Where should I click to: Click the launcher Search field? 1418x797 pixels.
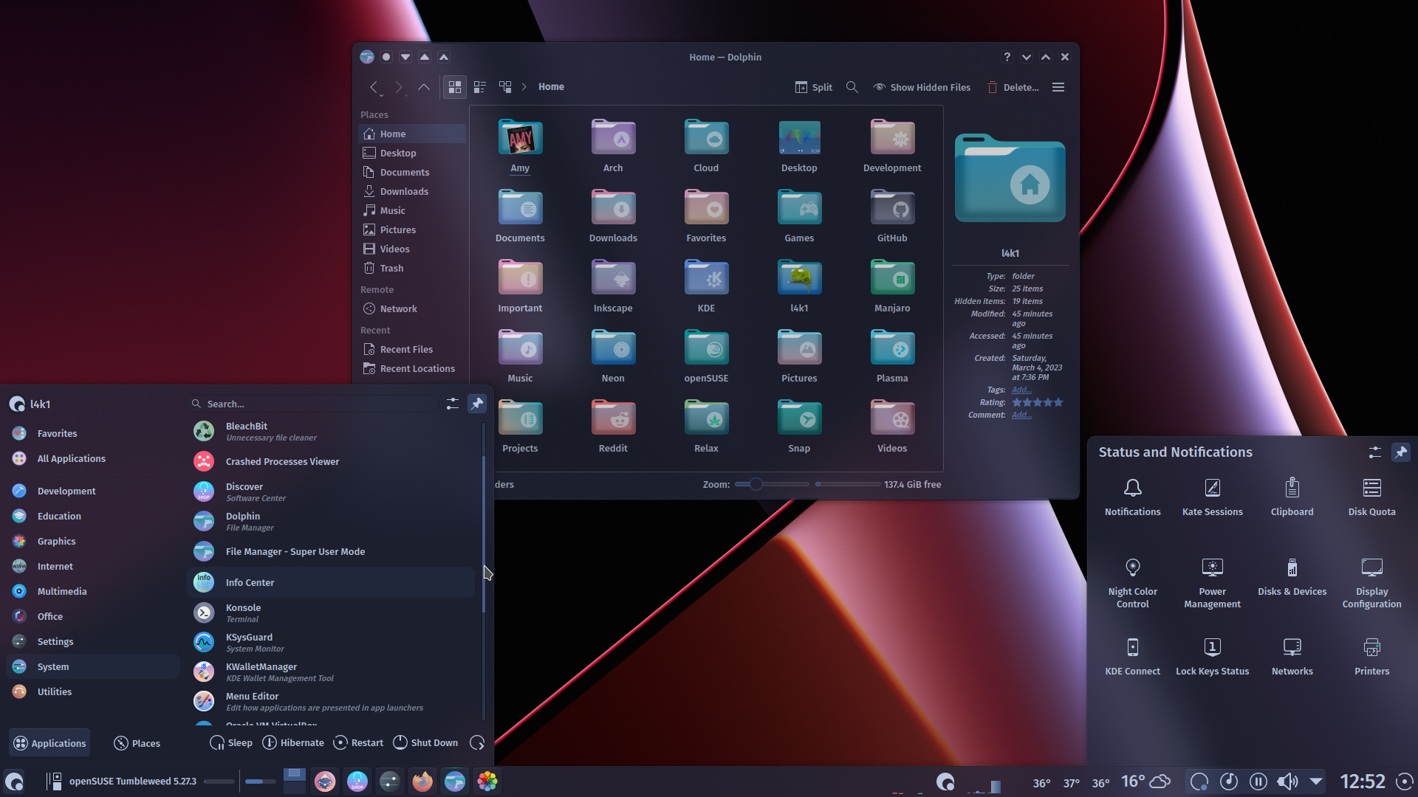[x=314, y=404]
